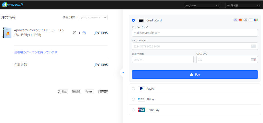This screenshot has height=123, width=263.
Task: Click the 割引用のクーポンを持っています link
Action: click(36, 52)
